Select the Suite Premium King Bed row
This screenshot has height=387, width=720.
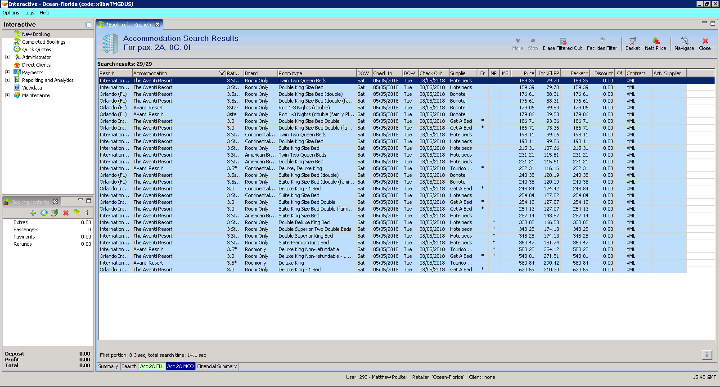pyautogui.click(x=392, y=243)
